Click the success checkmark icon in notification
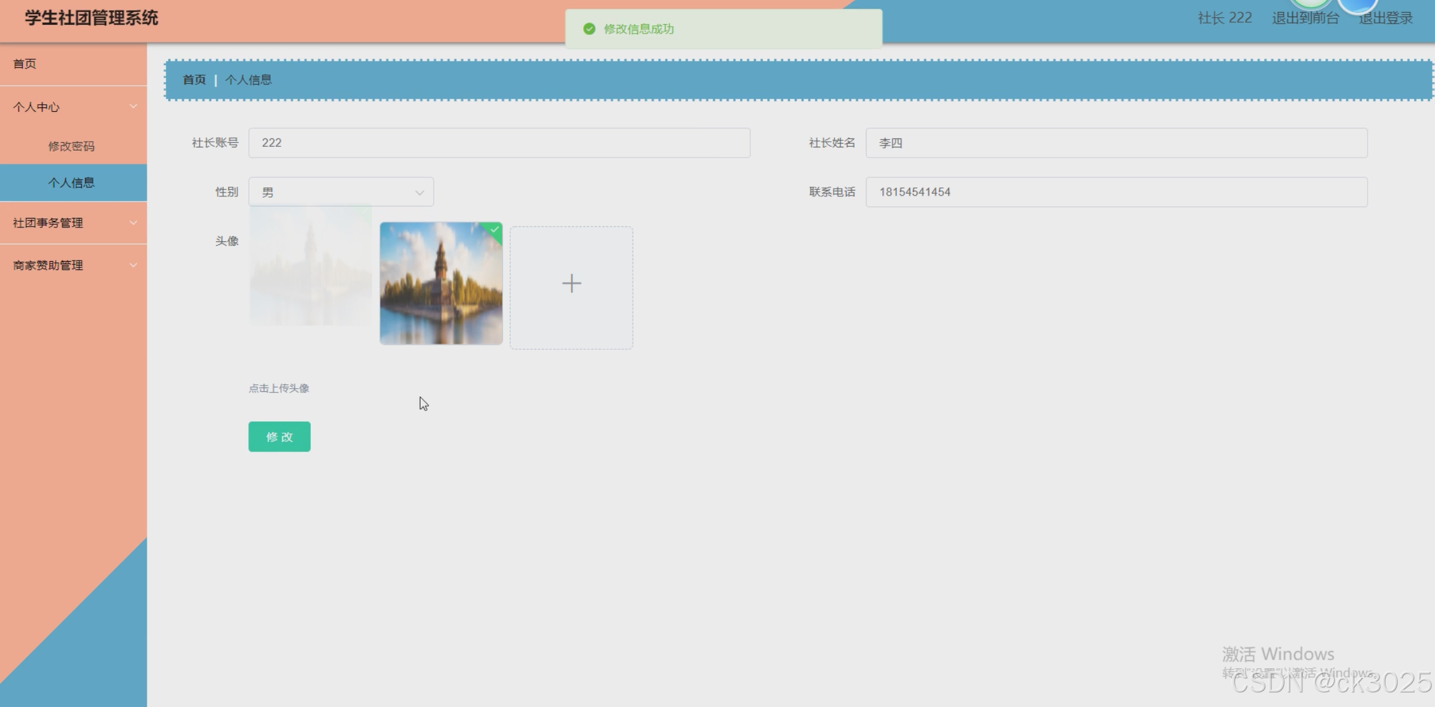Viewport: 1435px width, 707px height. [589, 29]
